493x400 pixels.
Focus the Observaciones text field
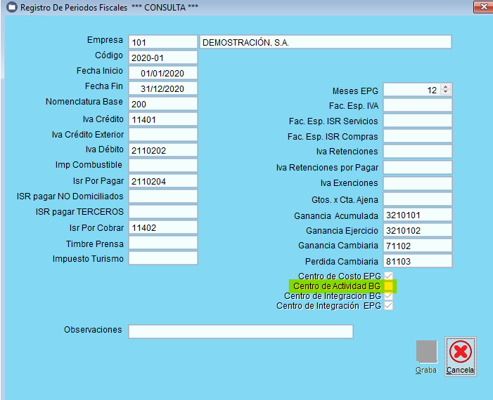point(241,331)
